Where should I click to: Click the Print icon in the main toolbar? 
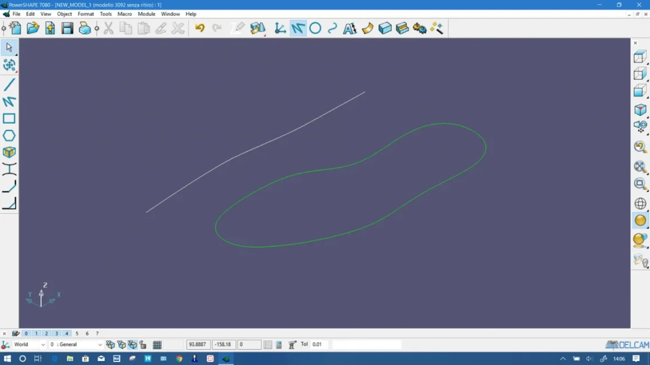(x=83, y=27)
